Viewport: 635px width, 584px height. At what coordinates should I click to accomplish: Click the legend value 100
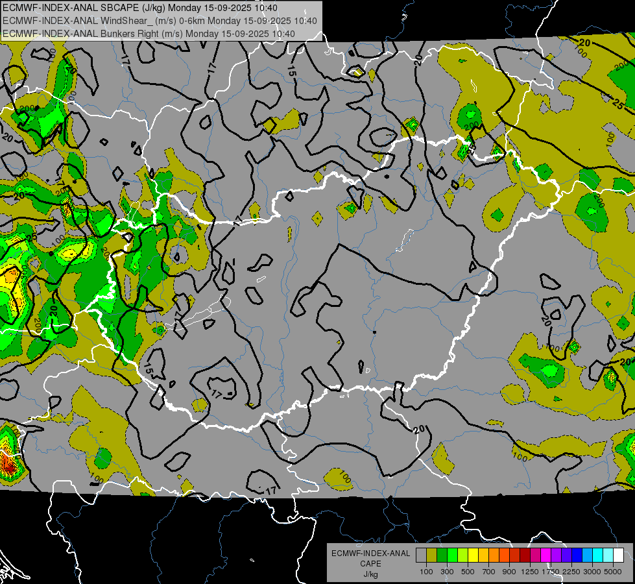pos(426,572)
